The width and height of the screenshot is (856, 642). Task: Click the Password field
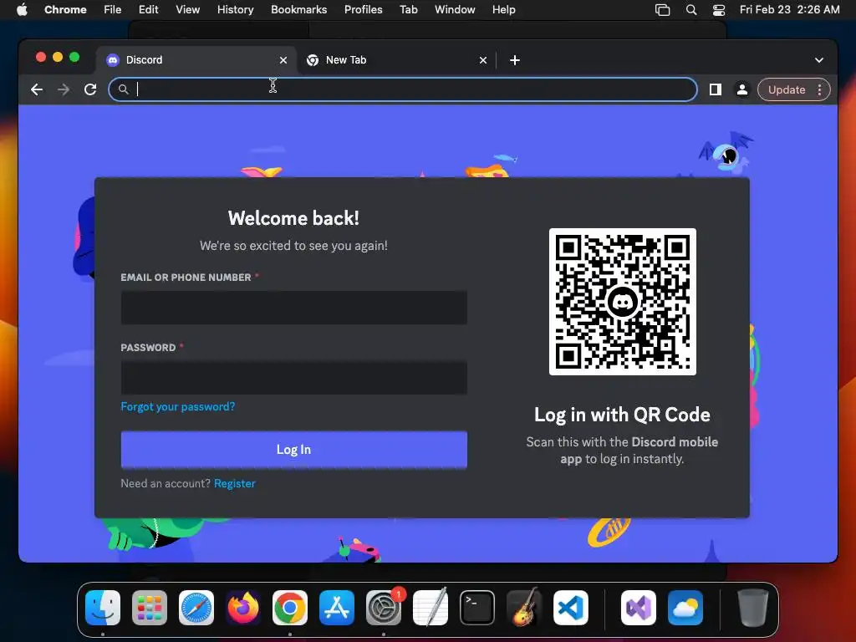click(293, 378)
